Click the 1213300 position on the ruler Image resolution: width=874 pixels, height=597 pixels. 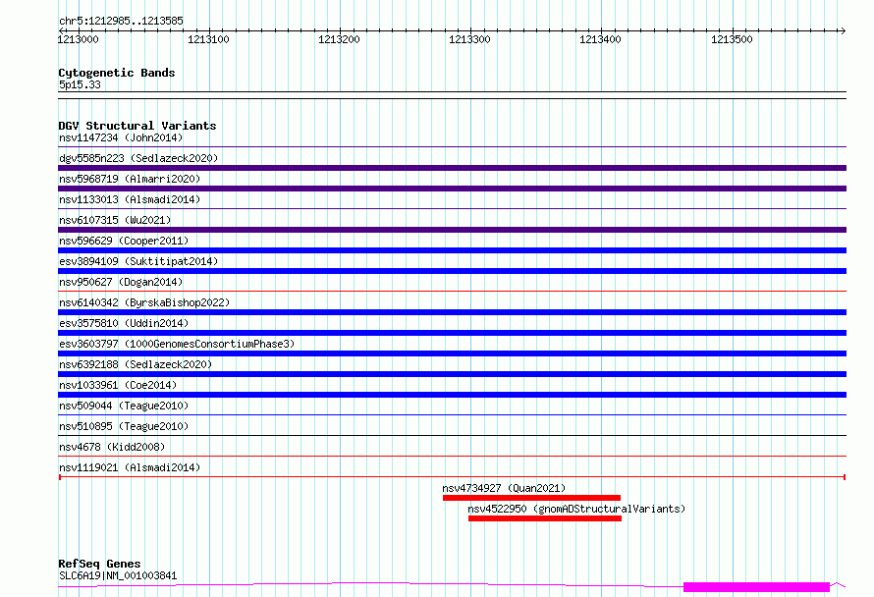(x=469, y=39)
